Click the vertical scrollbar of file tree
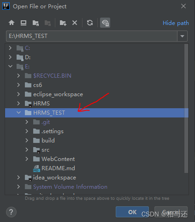 186,108
